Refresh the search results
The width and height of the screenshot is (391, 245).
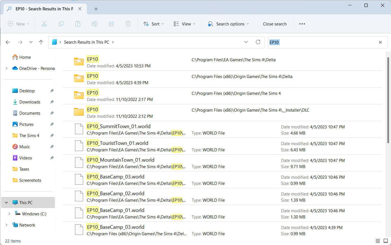258,42
